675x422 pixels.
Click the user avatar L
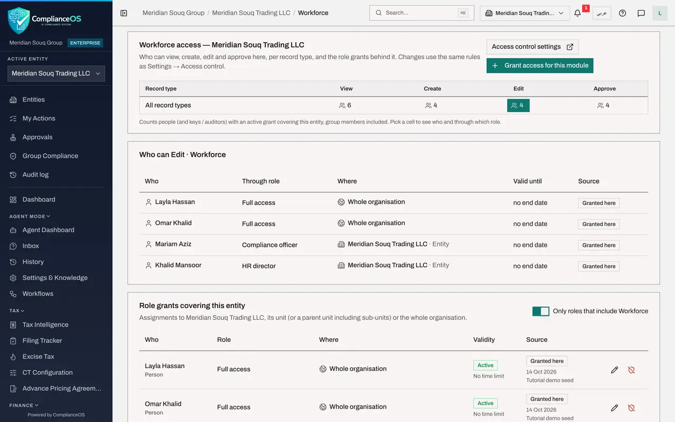click(x=660, y=13)
